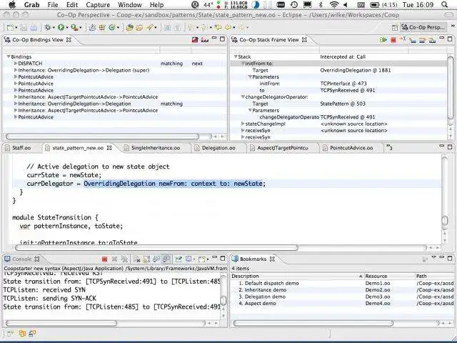Open the Edit menu

(72, 5)
